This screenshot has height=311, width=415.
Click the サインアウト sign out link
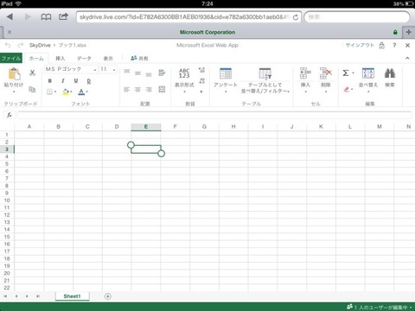click(360, 45)
